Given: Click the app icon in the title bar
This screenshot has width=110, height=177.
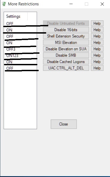Looking at the screenshot, I should pyautogui.click(x=4, y=4).
